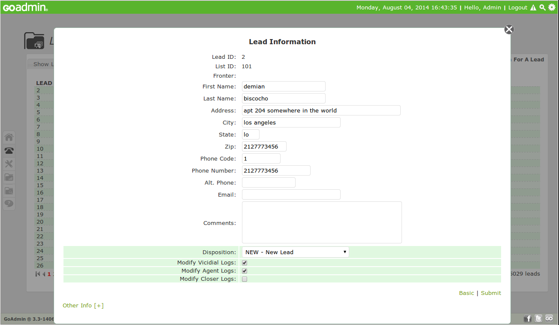Select lead row 26 in background list
This screenshot has width=559, height=325.
click(x=40, y=265)
